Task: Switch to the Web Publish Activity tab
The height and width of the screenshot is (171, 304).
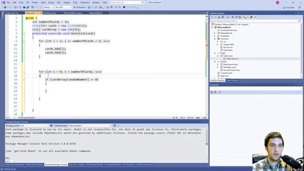Action: 35,165
